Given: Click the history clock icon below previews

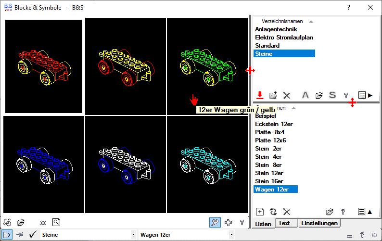Looking at the screenshot, I should [7, 222].
